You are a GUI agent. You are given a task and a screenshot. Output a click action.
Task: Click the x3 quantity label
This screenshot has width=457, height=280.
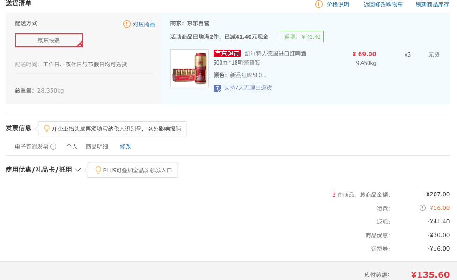(x=407, y=54)
